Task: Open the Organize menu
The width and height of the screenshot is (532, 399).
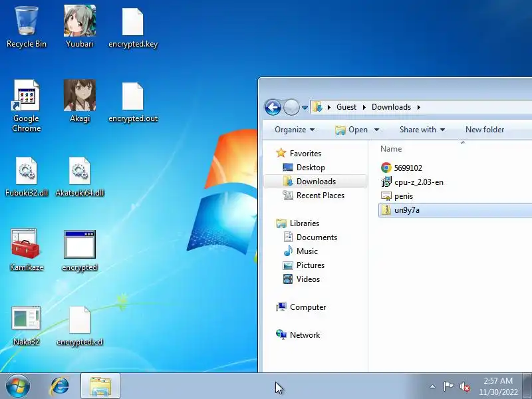Action: pos(295,130)
